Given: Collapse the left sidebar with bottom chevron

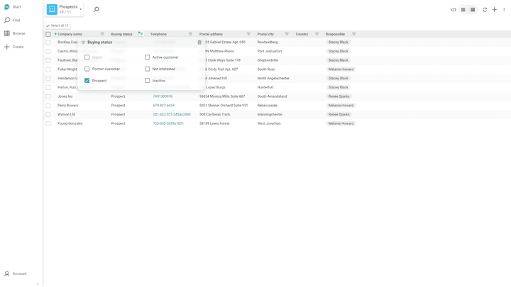Looking at the screenshot, I should tap(38, 283).
